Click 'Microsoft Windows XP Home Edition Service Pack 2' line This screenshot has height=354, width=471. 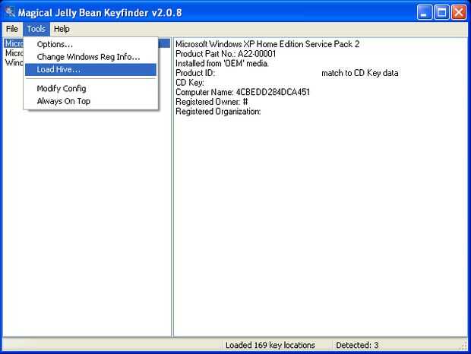point(267,44)
